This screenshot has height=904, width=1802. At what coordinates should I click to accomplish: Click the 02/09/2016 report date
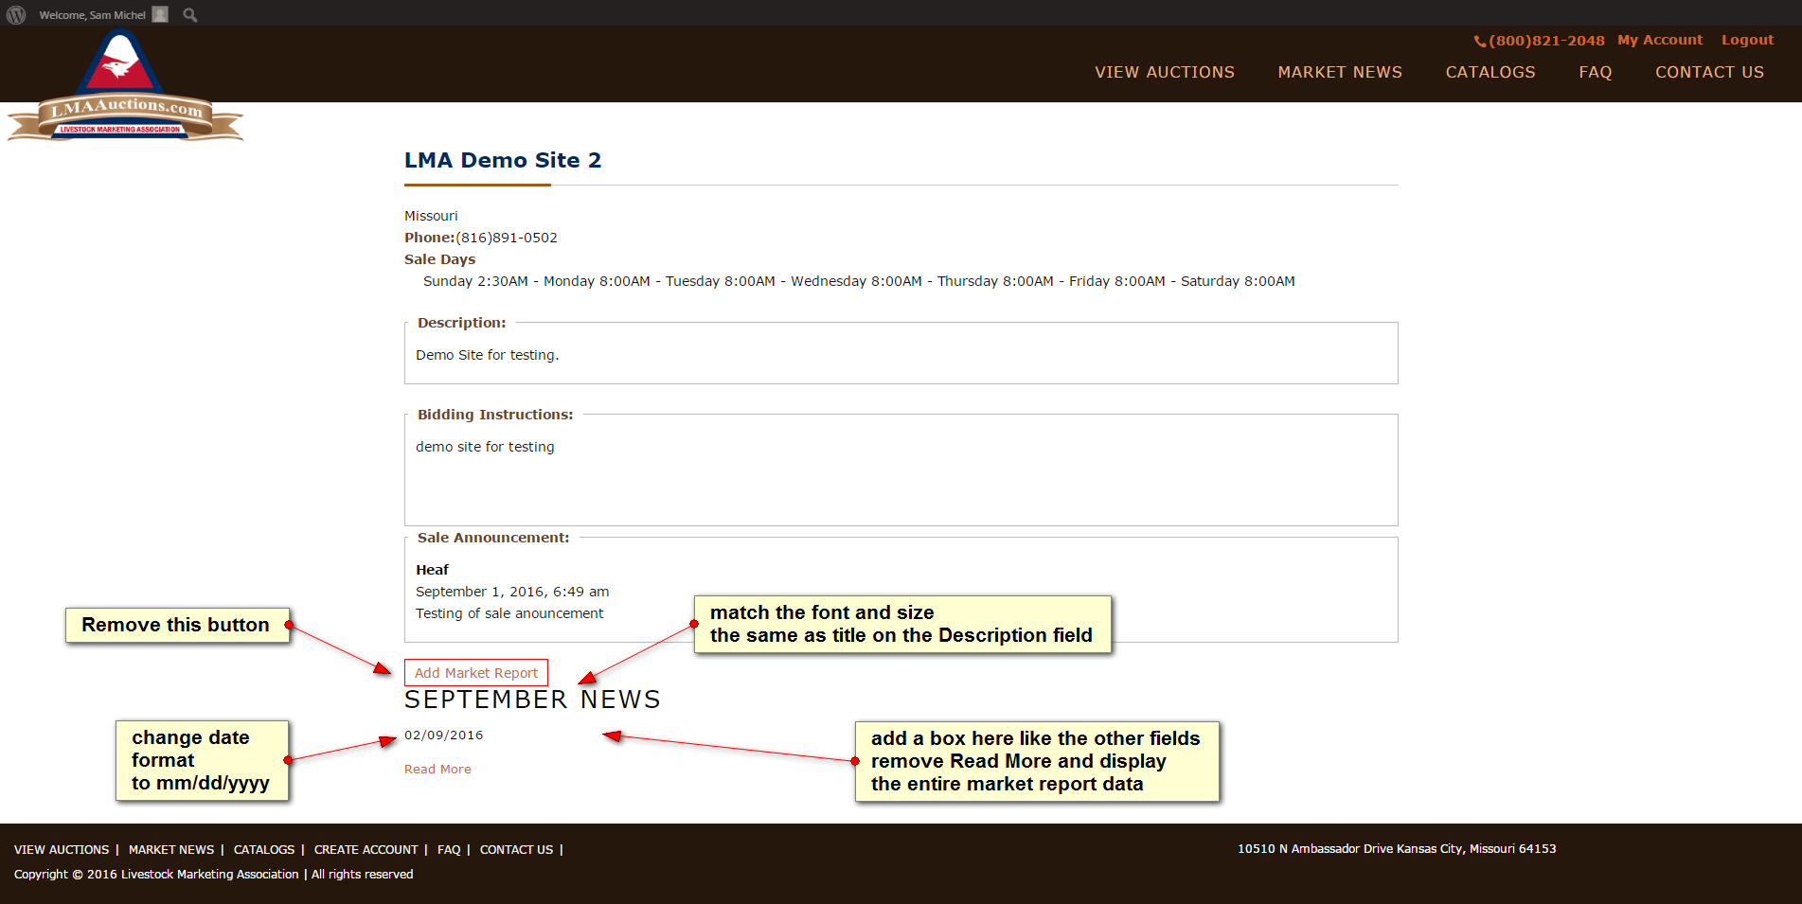(443, 736)
